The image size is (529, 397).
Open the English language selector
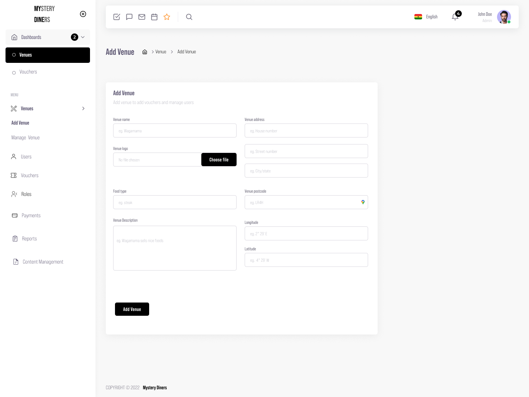[426, 17]
